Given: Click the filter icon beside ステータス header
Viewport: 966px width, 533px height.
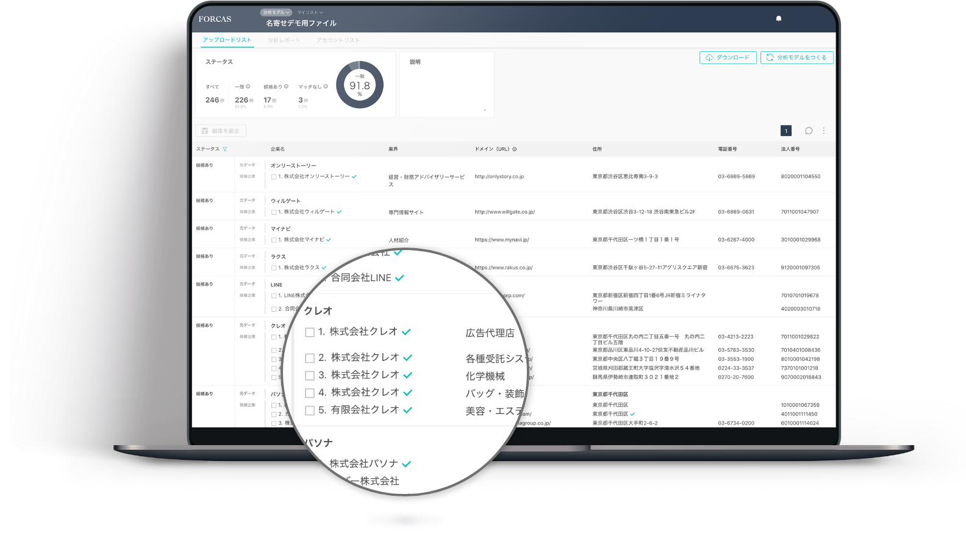Looking at the screenshot, I should pos(225,149).
